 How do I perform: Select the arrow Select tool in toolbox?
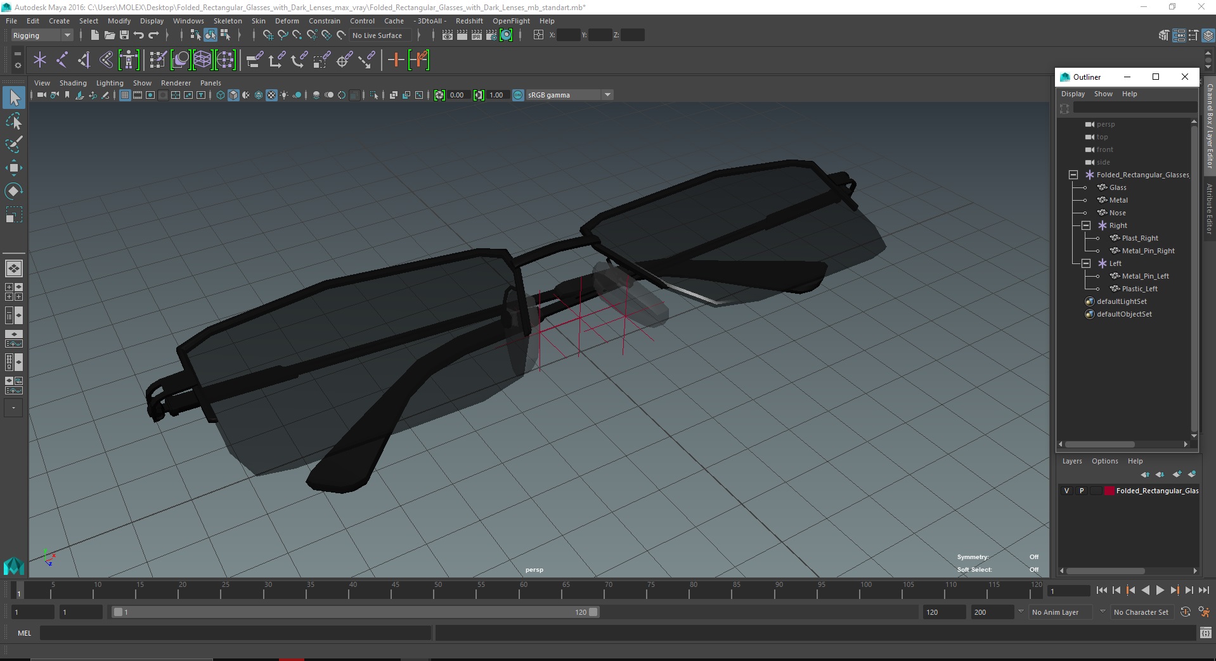pyautogui.click(x=14, y=98)
